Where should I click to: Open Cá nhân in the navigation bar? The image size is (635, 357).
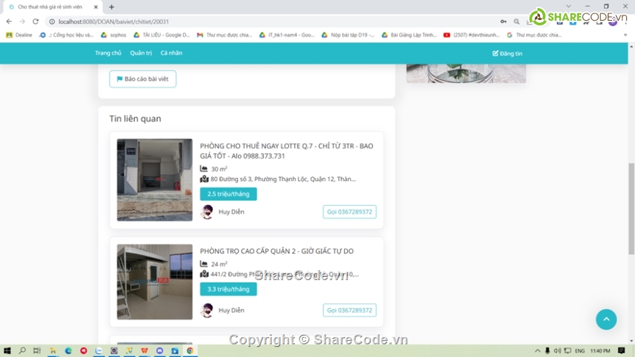coord(171,53)
